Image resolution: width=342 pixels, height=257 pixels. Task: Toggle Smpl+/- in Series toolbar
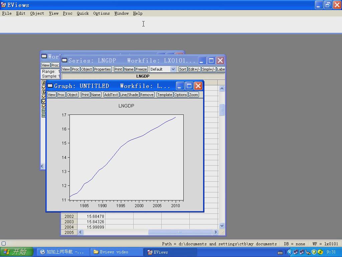click(x=208, y=69)
